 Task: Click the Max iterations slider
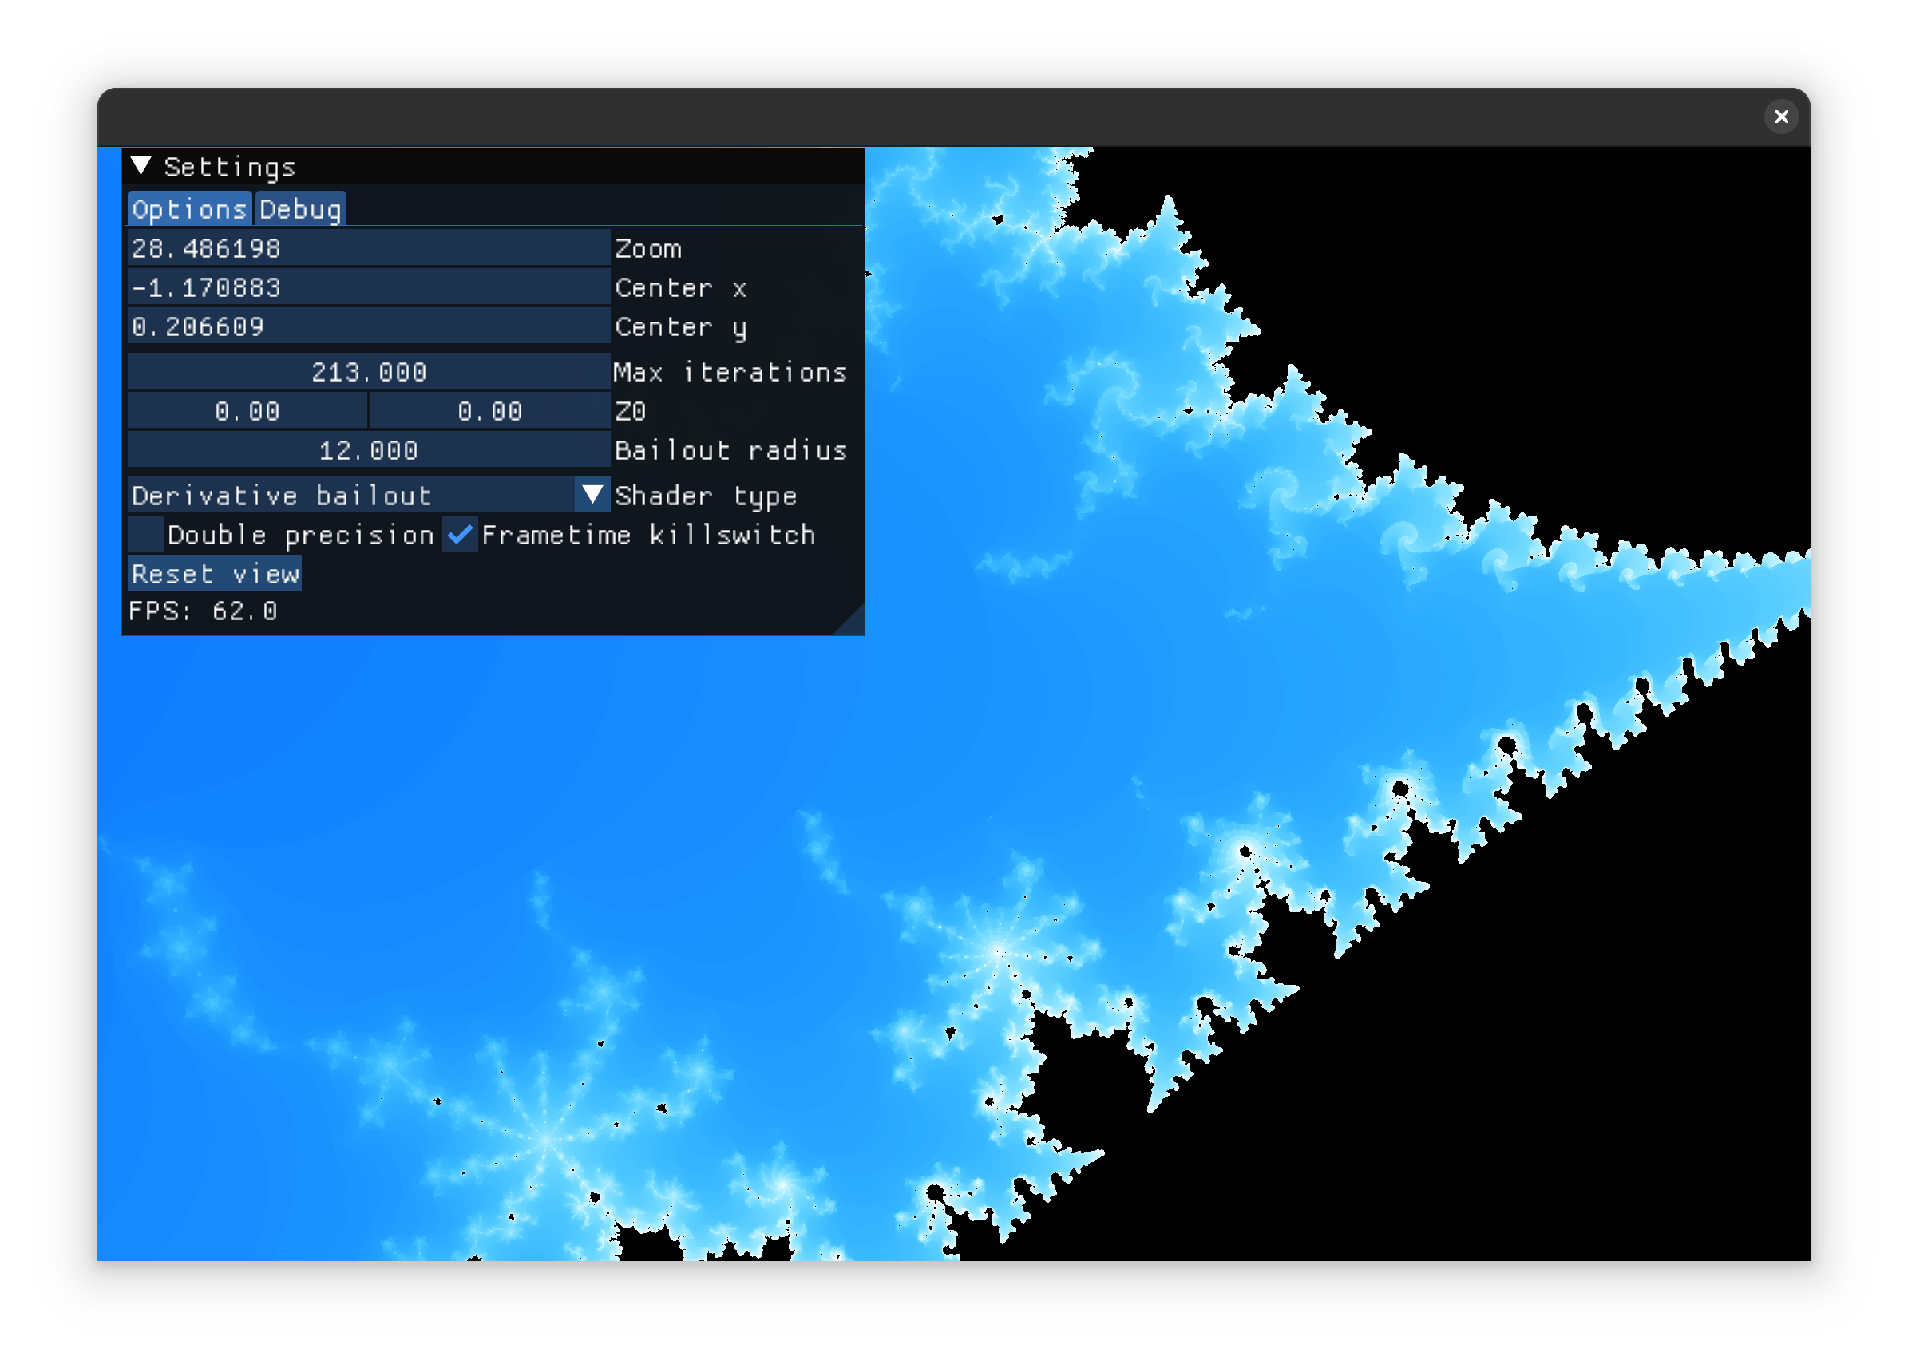pos(368,372)
